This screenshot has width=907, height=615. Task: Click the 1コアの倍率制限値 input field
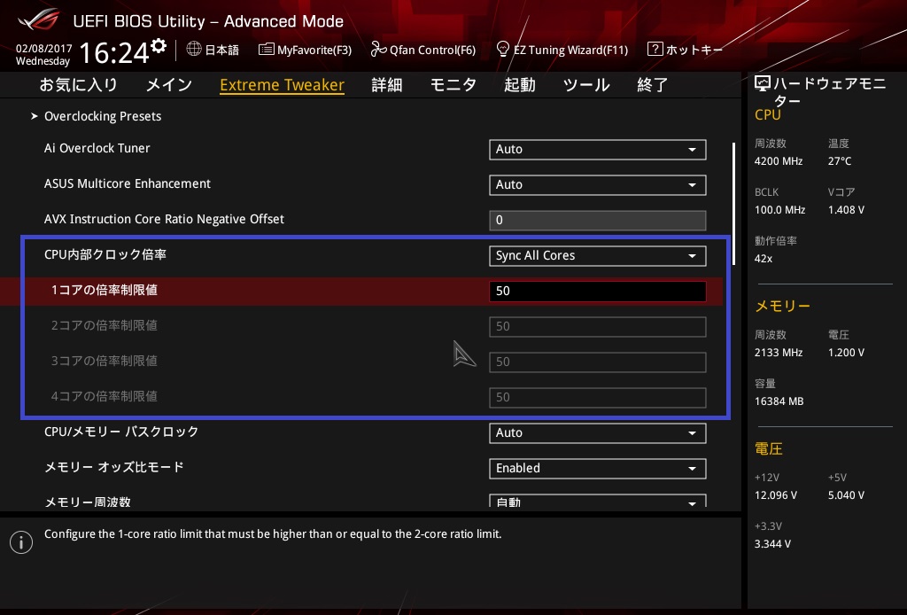[x=597, y=291]
